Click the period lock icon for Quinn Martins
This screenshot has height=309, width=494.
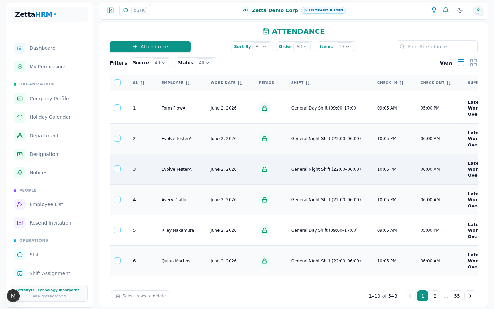264,261
